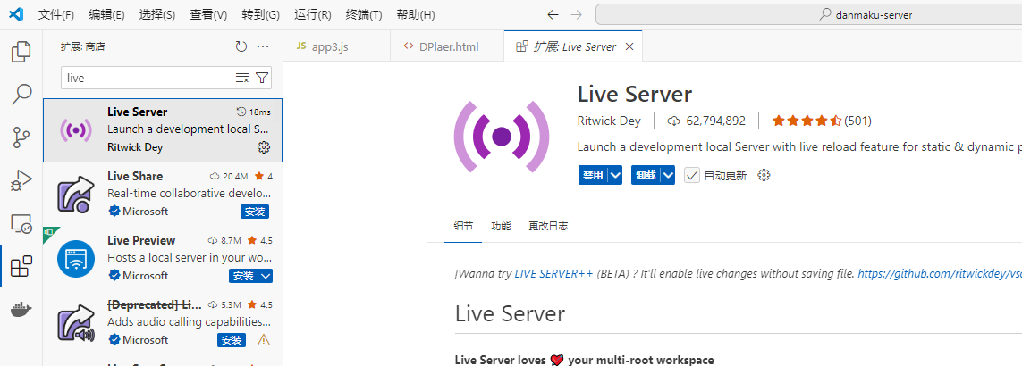Select the Live Share list entry title
Viewport: 1022px width, 366px height.
135,177
